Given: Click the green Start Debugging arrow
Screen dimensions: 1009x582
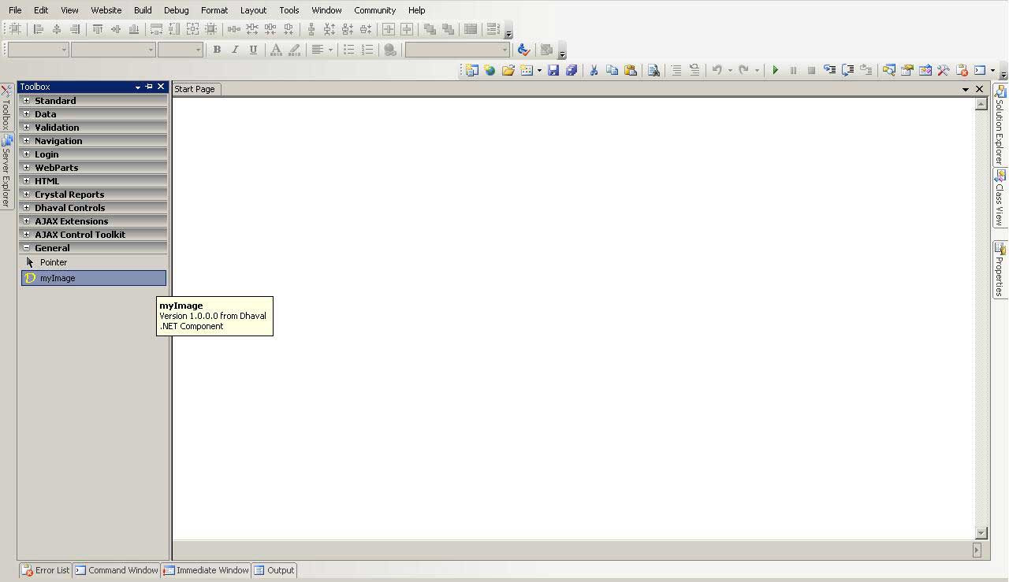Looking at the screenshot, I should [775, 70].
